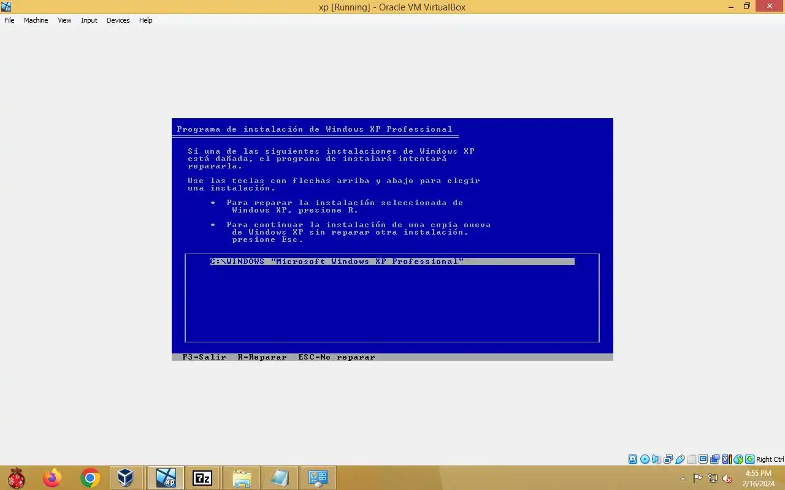Click the mouse integration indicator icon
The image size is (785, 490).
738,459
